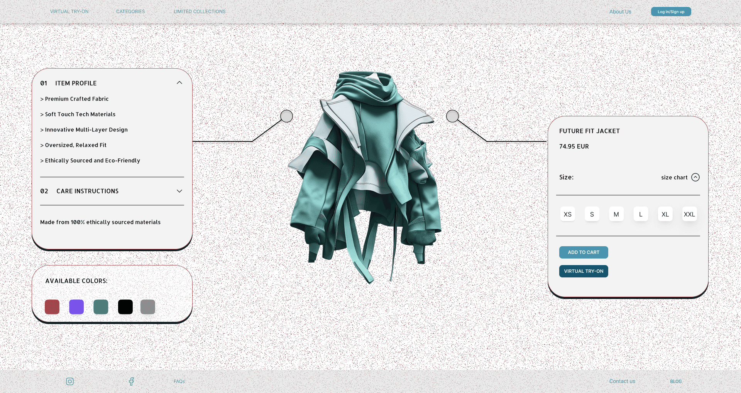Click 'Innovative Multi-Layer Design' line

[x=84, y=130]
